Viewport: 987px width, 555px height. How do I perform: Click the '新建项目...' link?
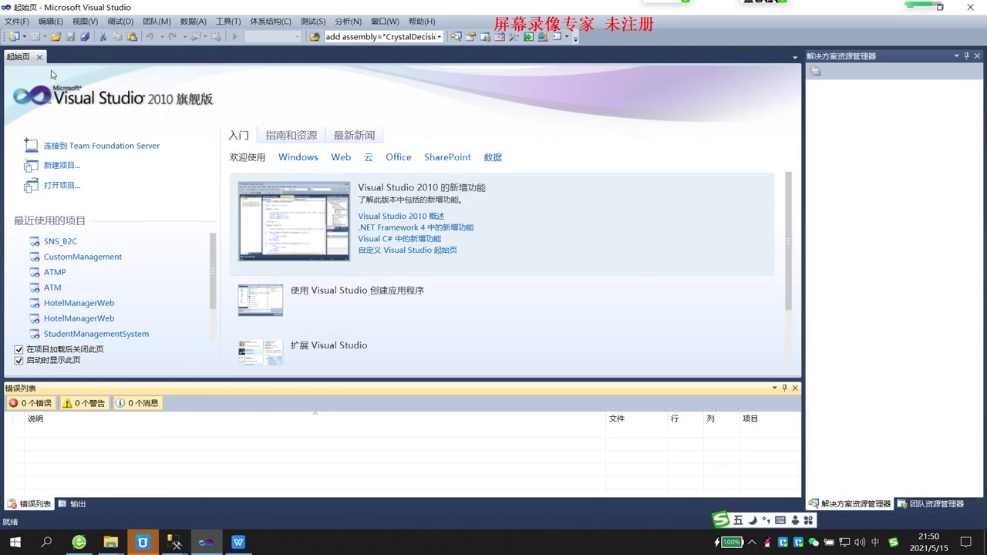click(62, 165)
